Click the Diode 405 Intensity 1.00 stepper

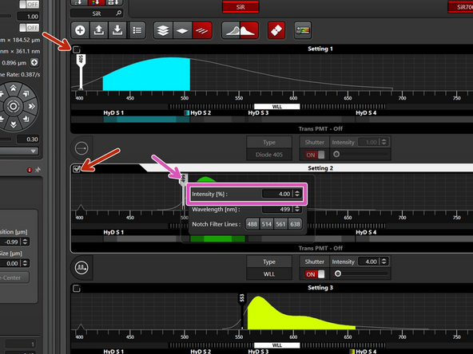[384, 142]
